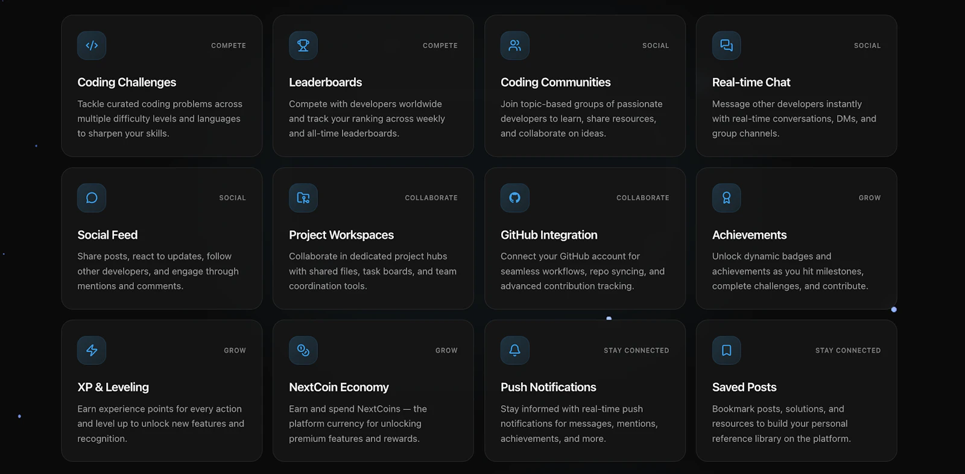This screenshot has width=965, height=474.
Task: Click the SOCIAL tag on Social Feed card
Action: (x=233, y=198)
